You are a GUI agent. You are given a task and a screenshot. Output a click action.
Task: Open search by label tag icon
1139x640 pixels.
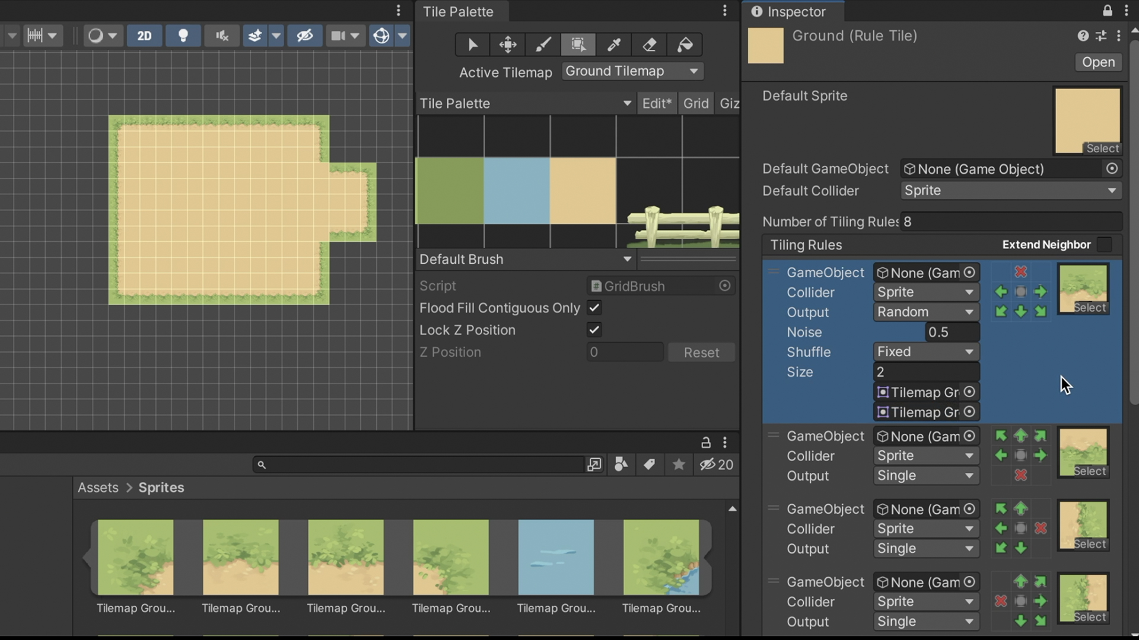click(650, 465)
